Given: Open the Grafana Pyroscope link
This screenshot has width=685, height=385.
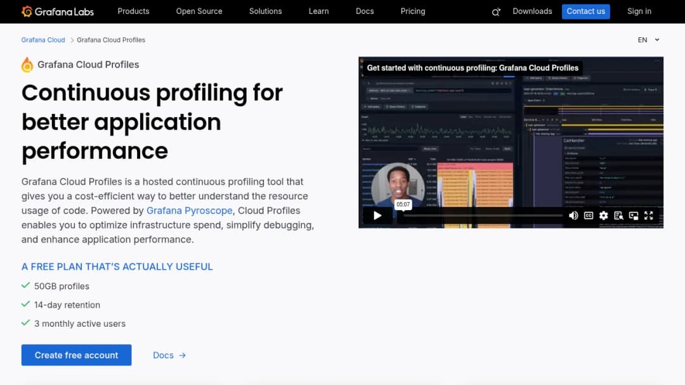Looking at the screenshot, I should pyautogui.click(x=189, y=211).
